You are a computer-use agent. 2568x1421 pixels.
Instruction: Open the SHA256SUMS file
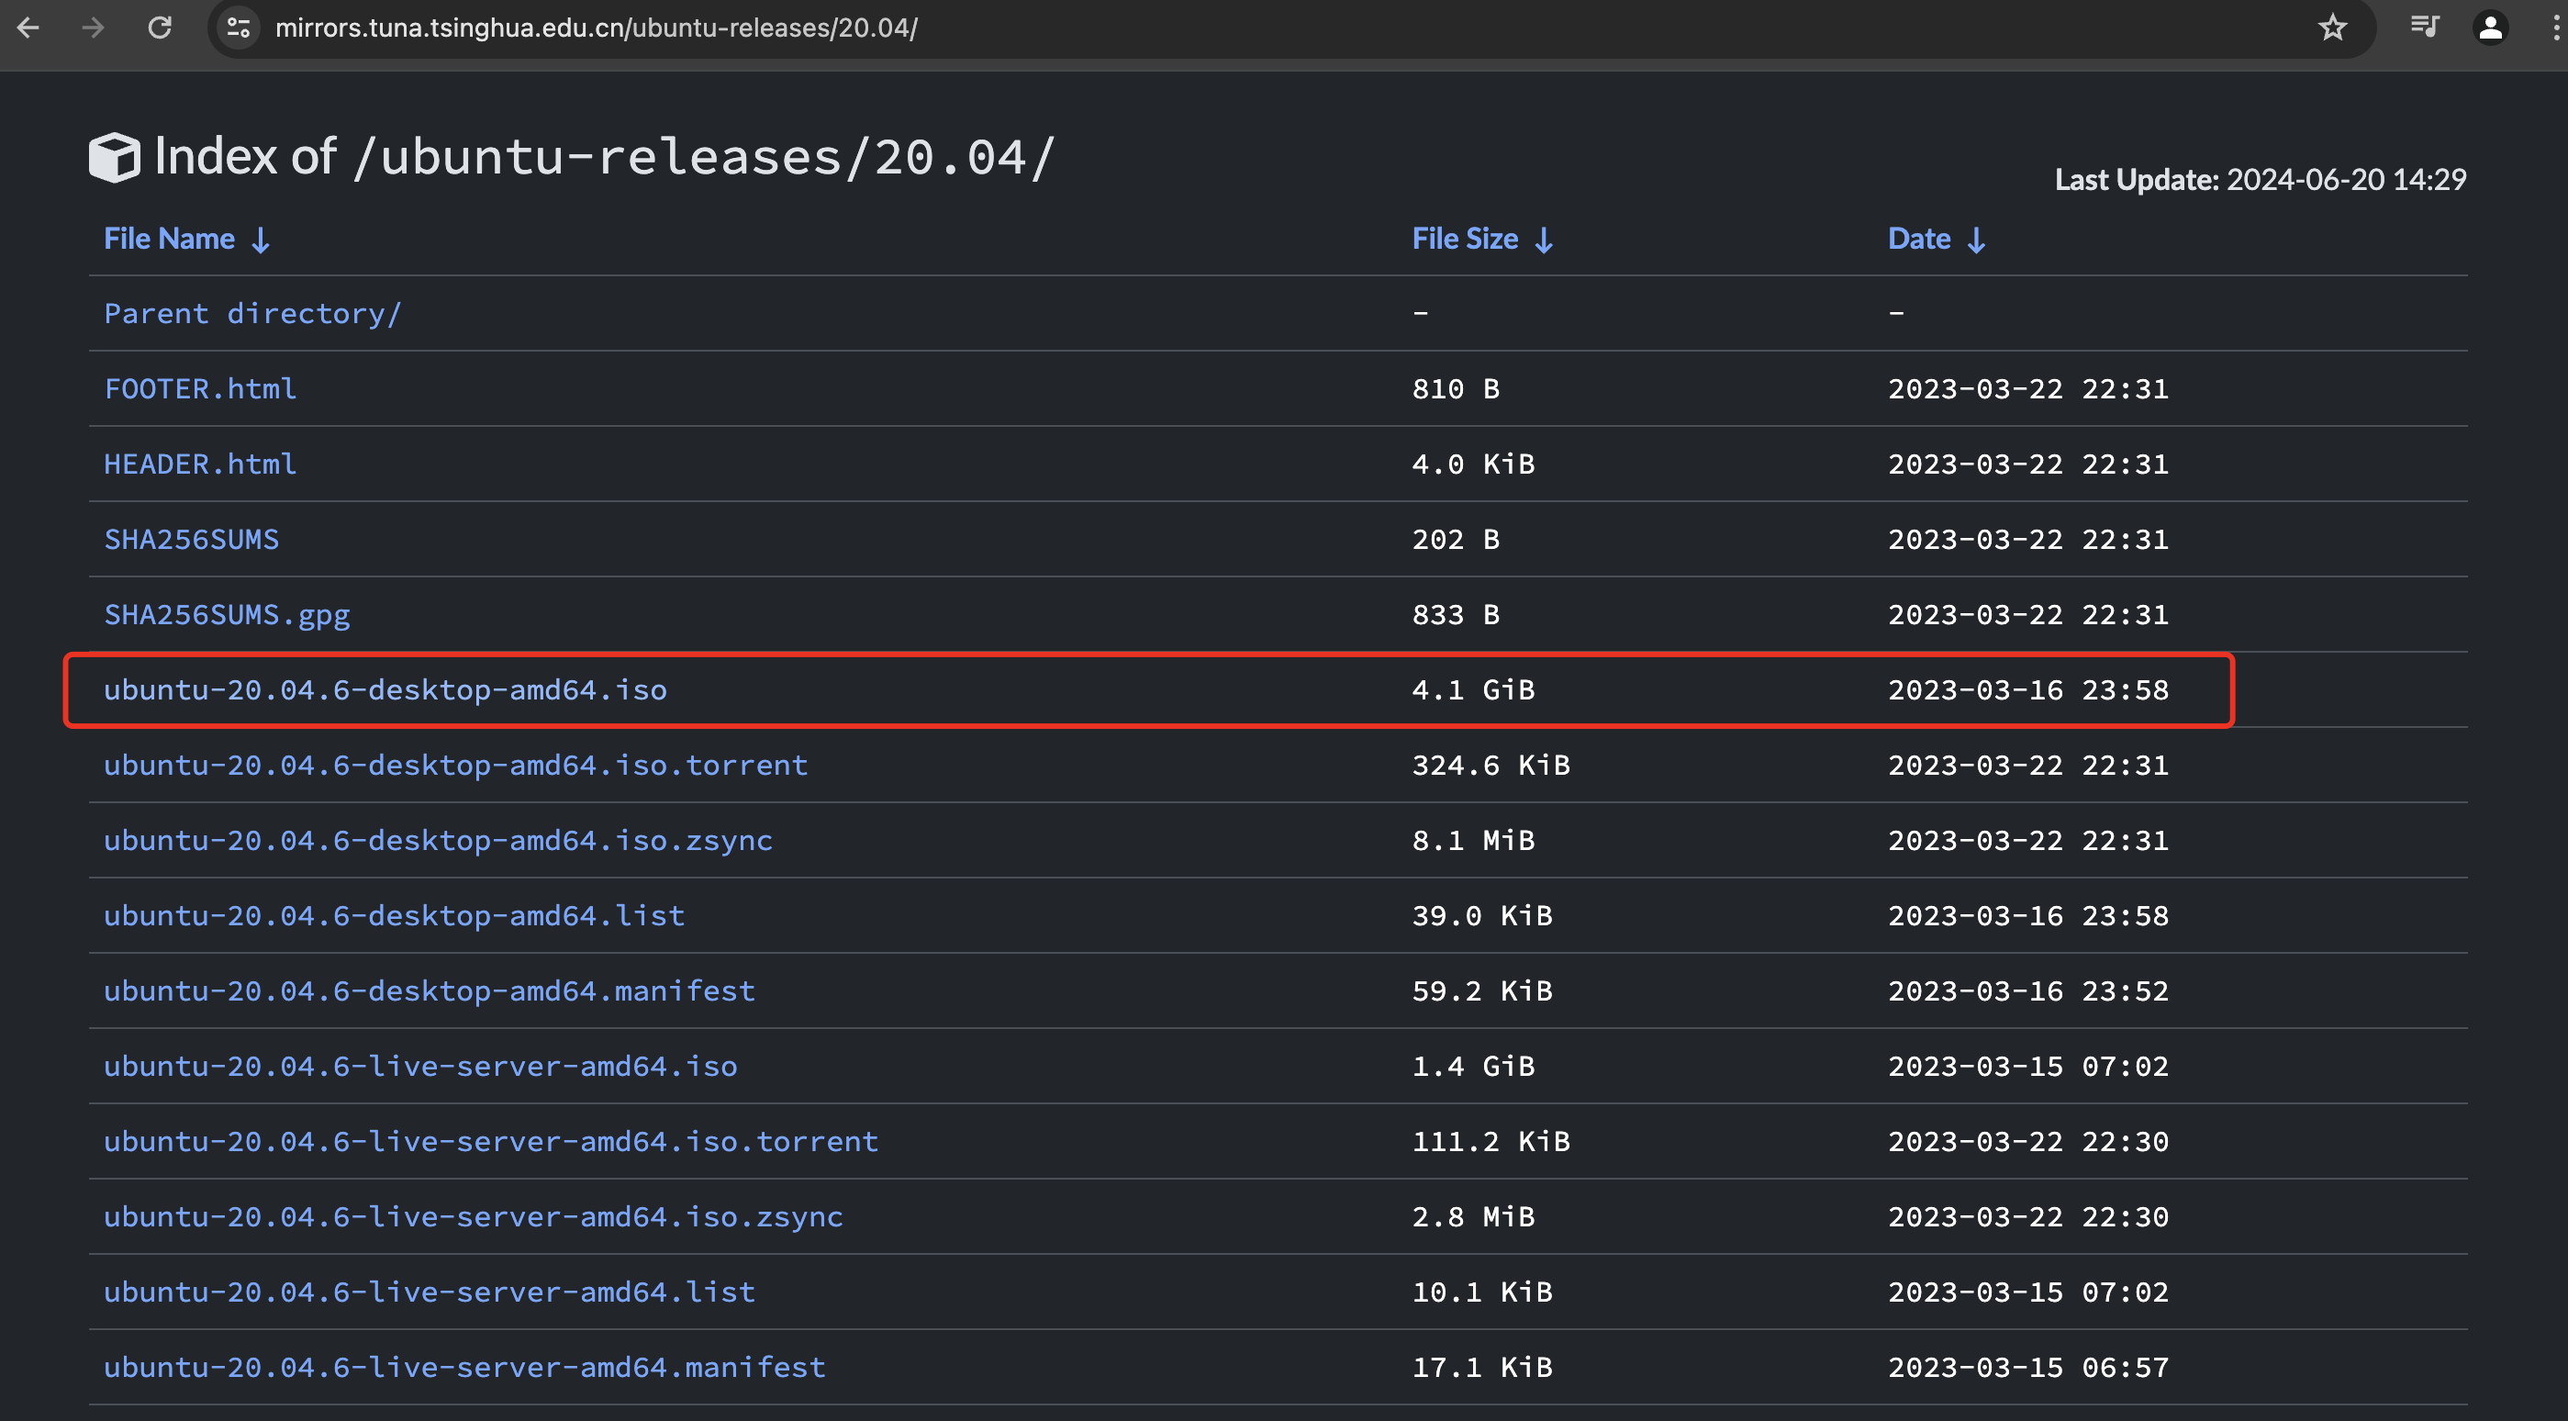coord(192,539)
